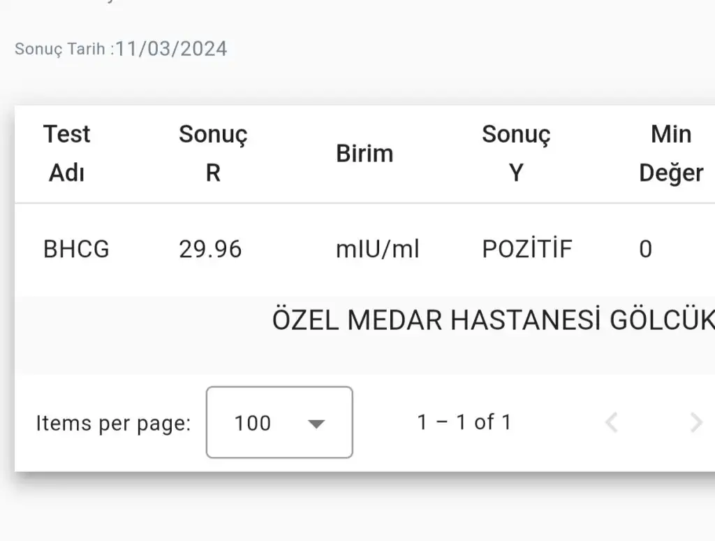This screenshot has height=541, width=715.
Task: Click the Test Adı column header
Action: click(66, 153)
